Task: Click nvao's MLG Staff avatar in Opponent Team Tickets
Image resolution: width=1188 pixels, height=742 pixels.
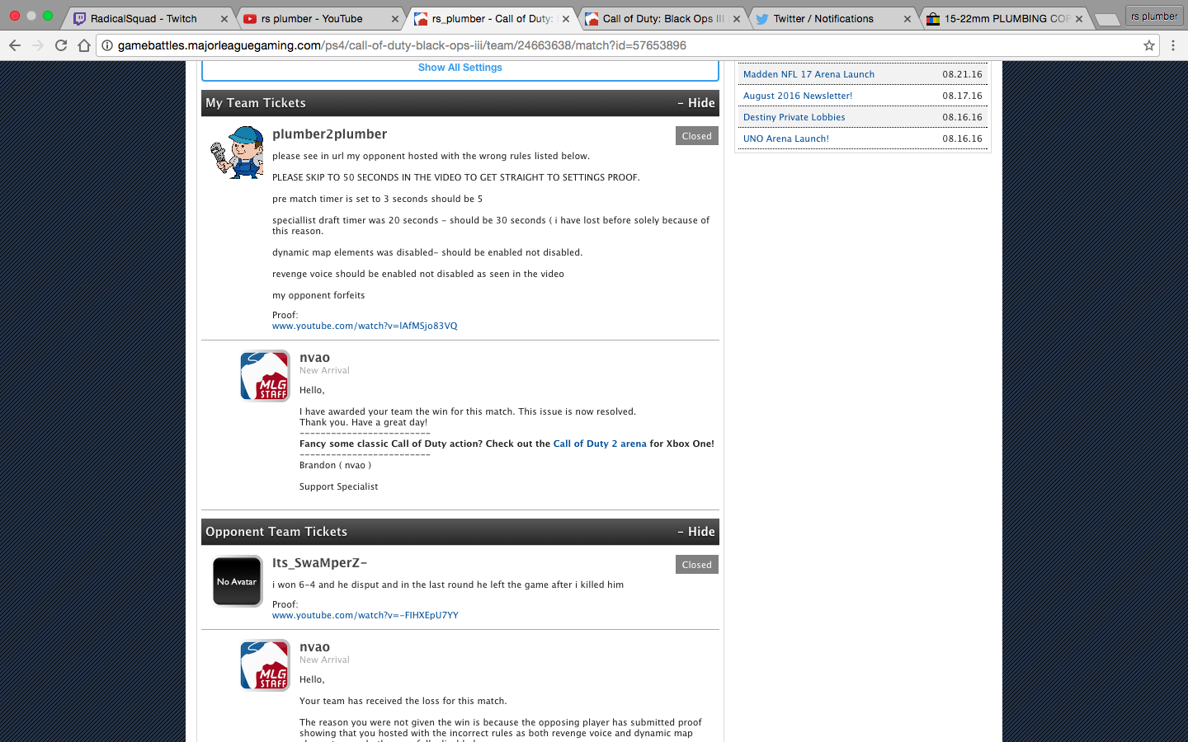Action: tap(265, 665)
